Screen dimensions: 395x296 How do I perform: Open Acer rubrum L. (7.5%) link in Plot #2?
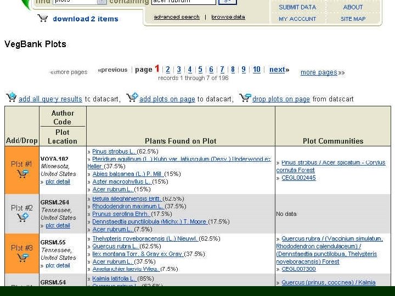(113, 229)
